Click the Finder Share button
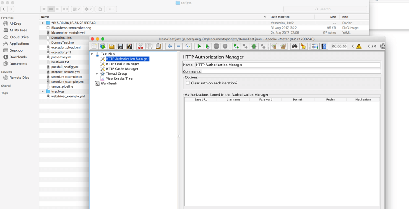 100,9
